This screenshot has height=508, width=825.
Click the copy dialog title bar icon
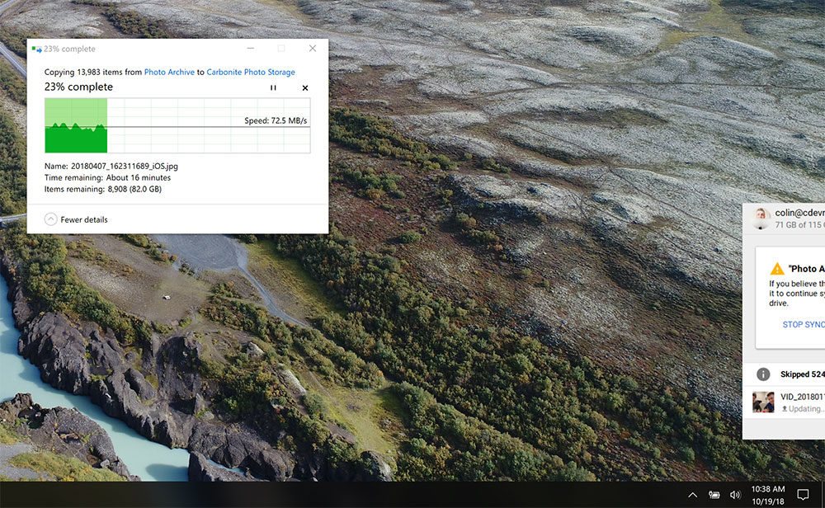36,49
